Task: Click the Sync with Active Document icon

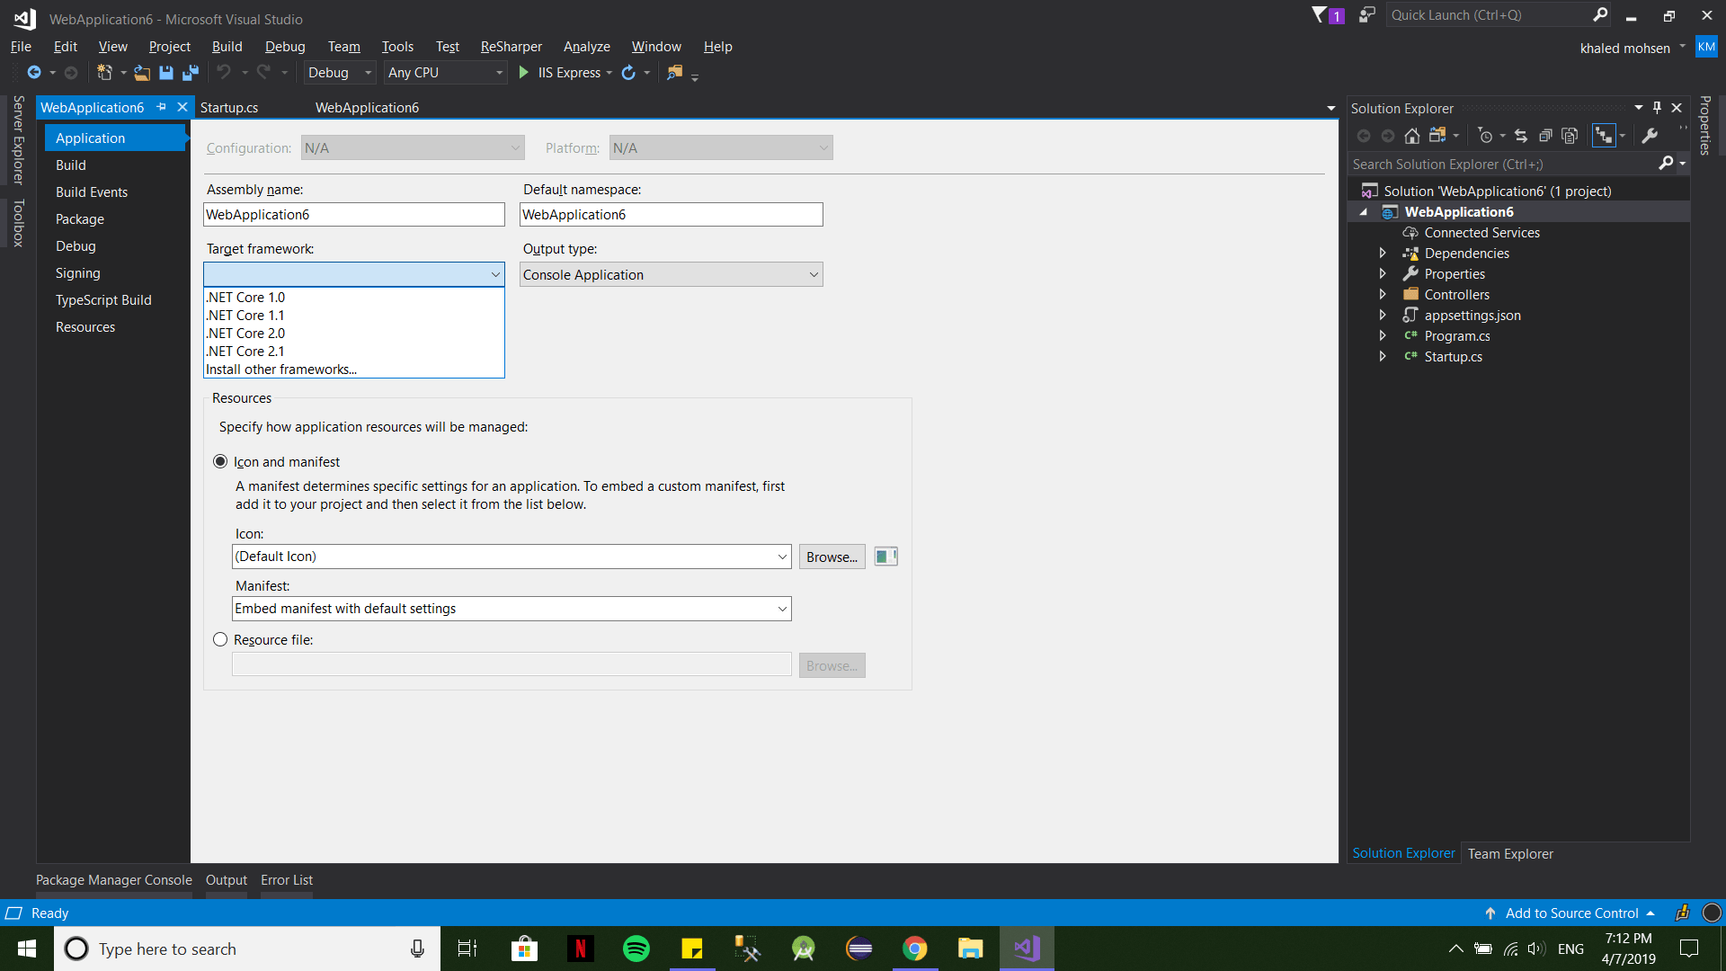Action: pos(1522,135)
